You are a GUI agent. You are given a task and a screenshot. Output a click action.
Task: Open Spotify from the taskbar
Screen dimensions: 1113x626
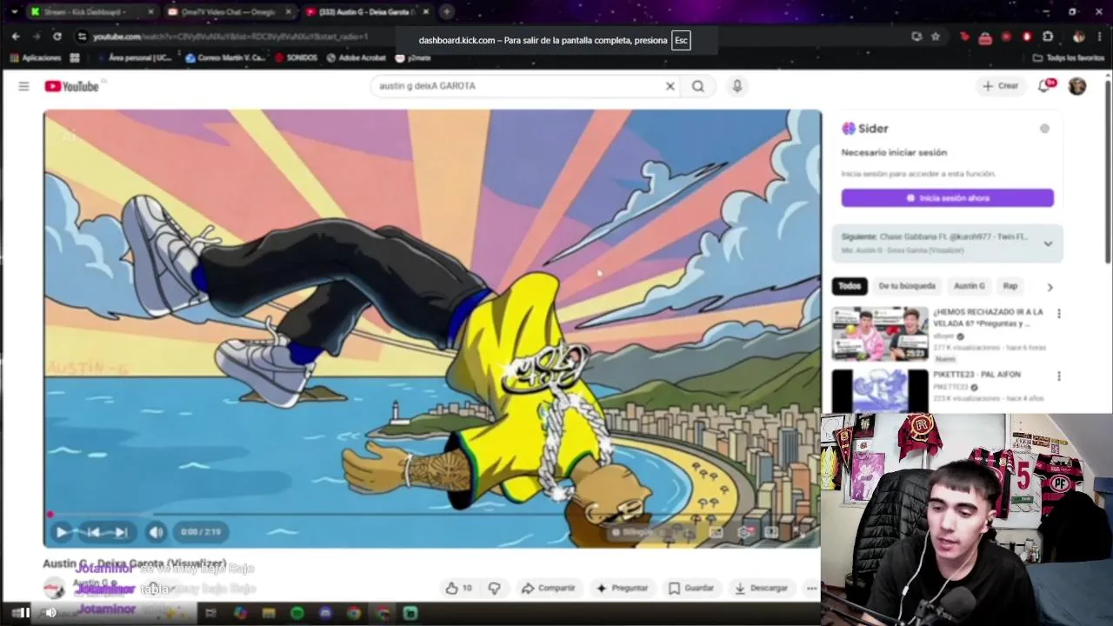297,613
